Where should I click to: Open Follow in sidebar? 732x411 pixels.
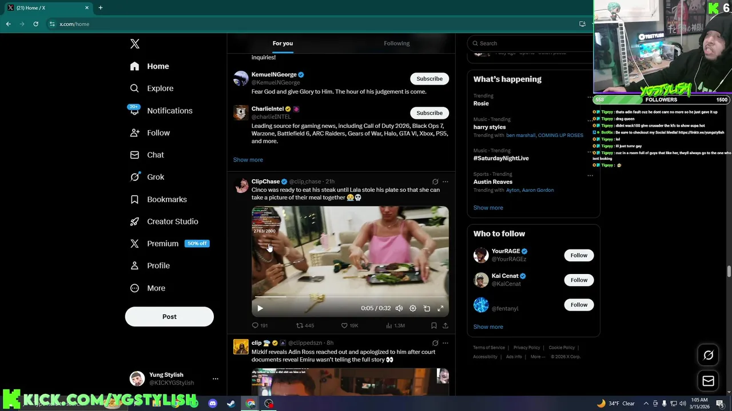pos(150,133)
